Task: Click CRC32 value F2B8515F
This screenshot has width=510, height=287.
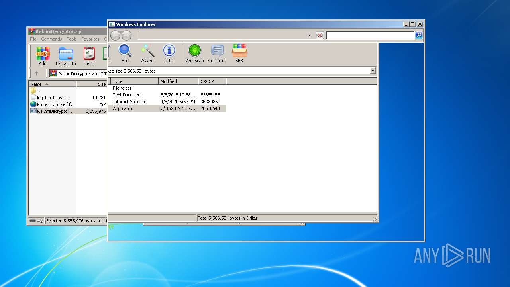Action: tap(210, 95)
